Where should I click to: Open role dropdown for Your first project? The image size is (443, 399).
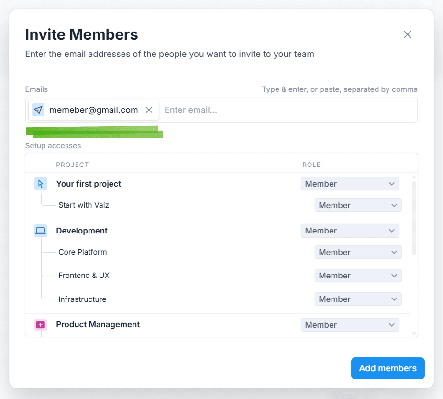[x=350, y=184]
